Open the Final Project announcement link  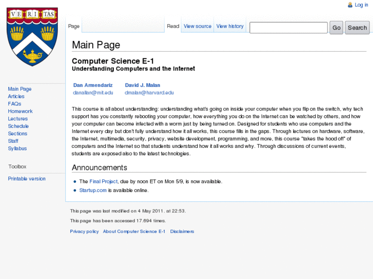point(104,181)
